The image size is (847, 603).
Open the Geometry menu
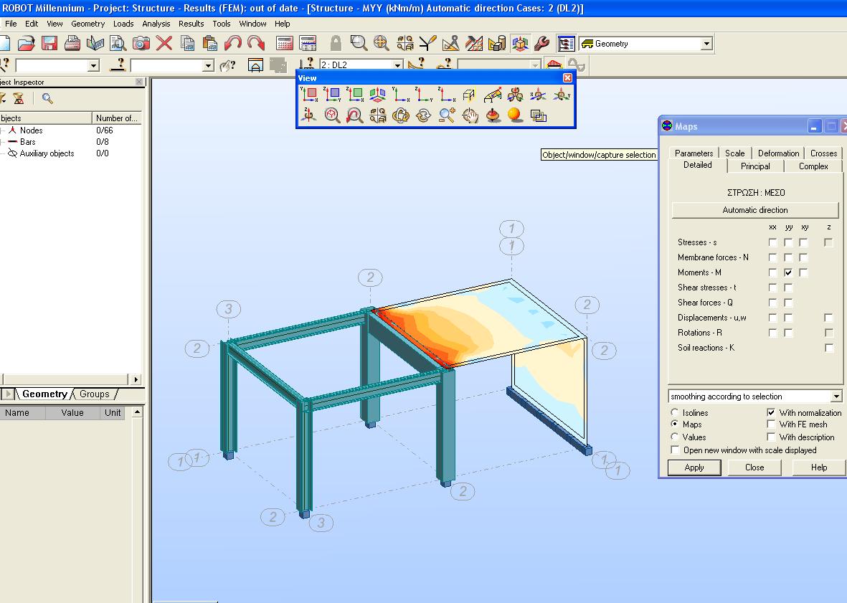click(88, 24)
